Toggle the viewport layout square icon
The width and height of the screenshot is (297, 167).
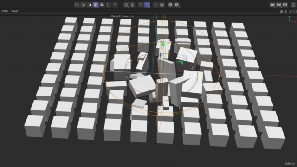tap(295, 11)
